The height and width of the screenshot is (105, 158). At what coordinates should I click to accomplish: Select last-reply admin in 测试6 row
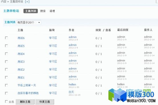pos(121,37)
